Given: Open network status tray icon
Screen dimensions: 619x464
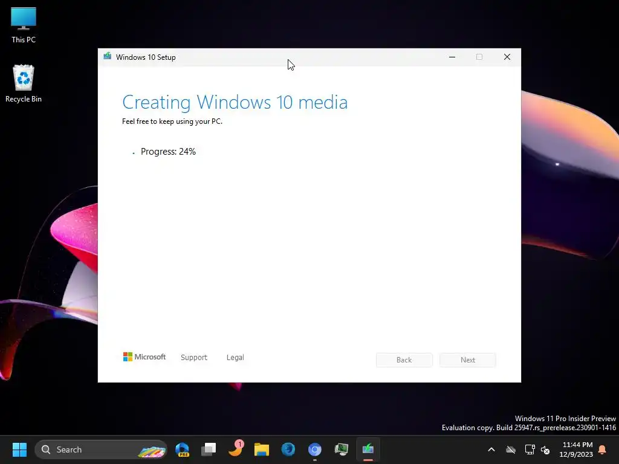Looking at the screenshot, I should (530, 449).
